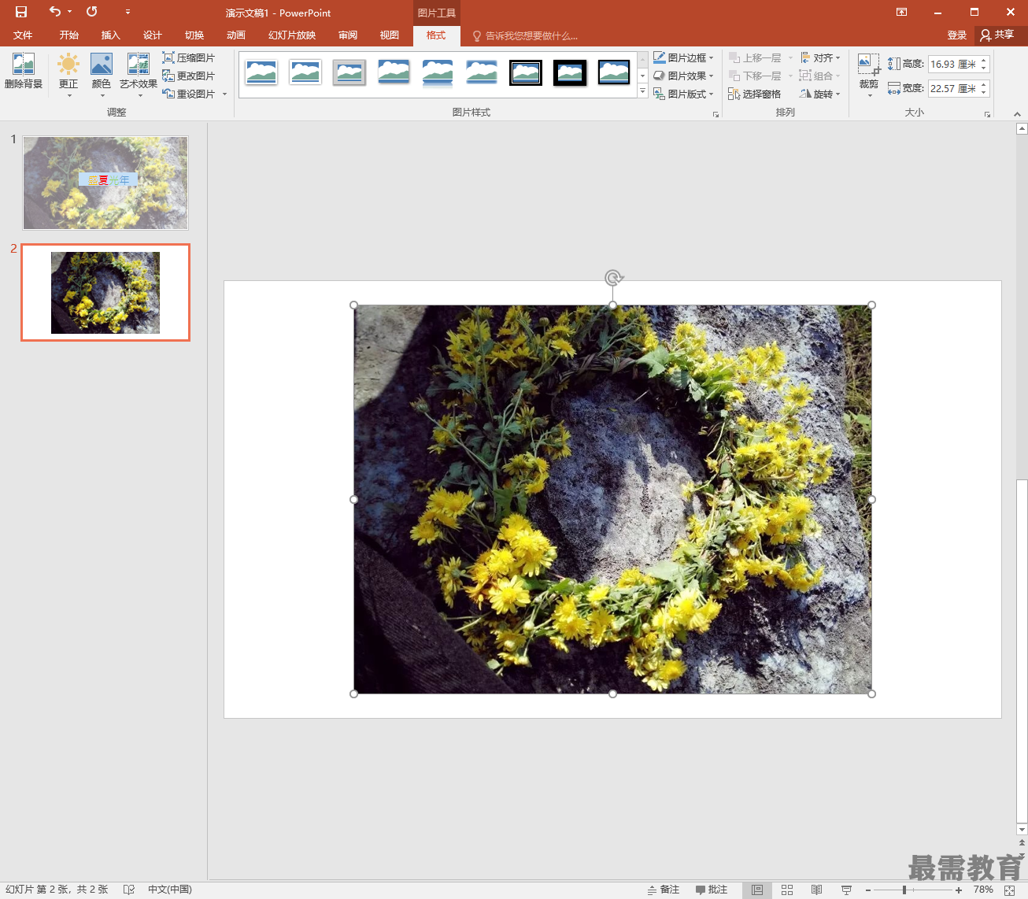The width and height of the screenshot is (1028, 899).
Task: Expand the picture styles gallery More arrow
Action: [x=642, y=91]
